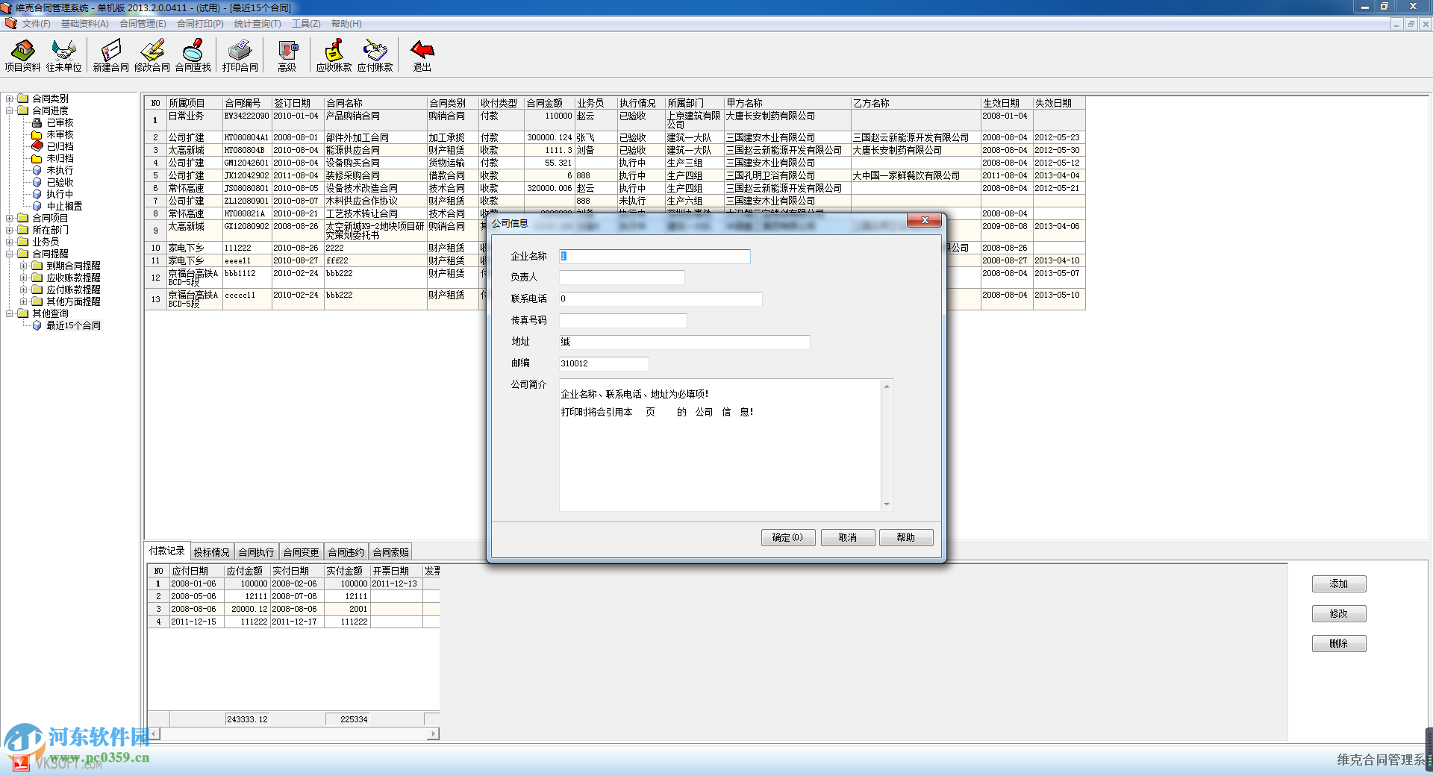Focus the 传真号码 input field

[x=622, y=321]
